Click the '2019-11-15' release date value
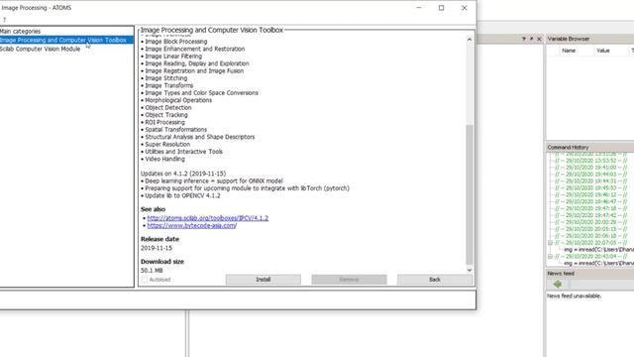This screenshot has height=357, width=634. click(157, 248)
